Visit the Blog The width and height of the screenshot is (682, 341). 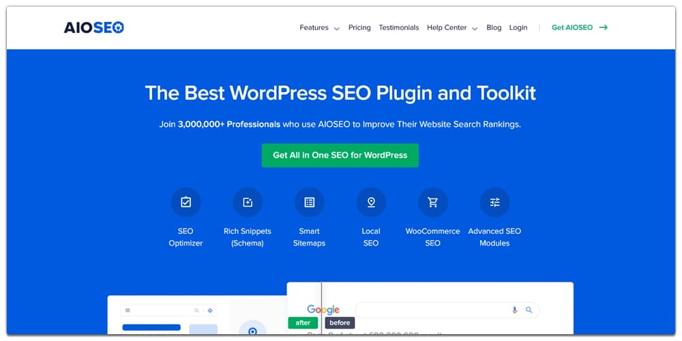(x=494, y=27)
